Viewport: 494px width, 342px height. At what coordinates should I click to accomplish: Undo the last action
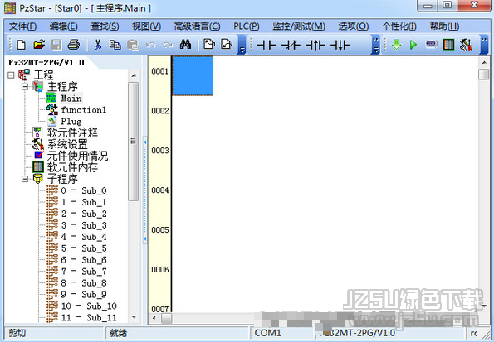click(150, 45)
